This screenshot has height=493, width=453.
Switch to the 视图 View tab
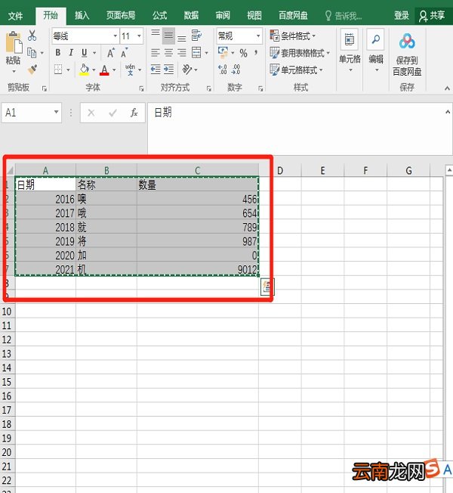coord(254,15)
